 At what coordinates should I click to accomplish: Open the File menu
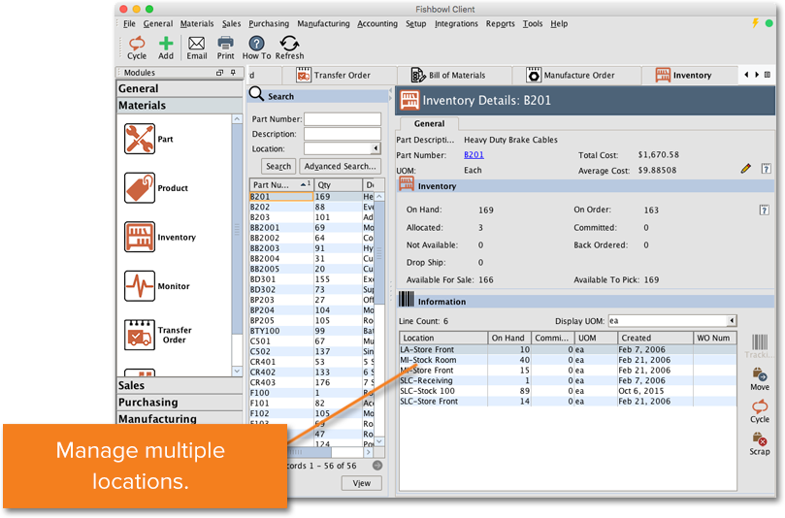[x=129, y=23]
